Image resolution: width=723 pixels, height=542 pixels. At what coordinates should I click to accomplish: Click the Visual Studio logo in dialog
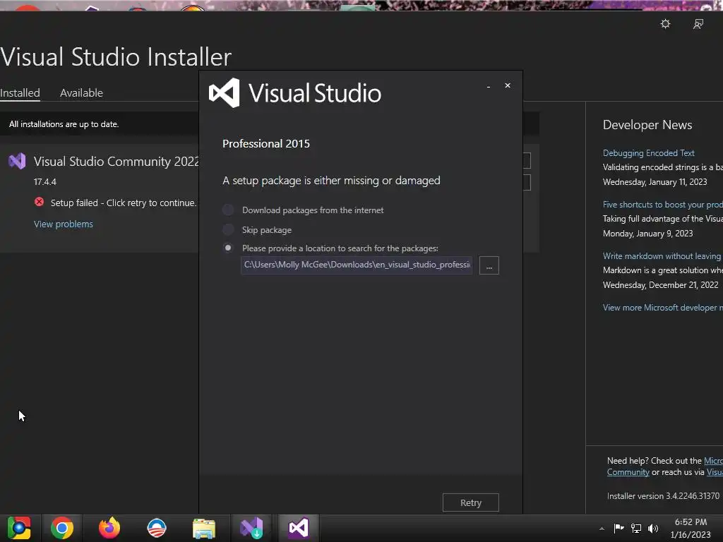point(225,92)
